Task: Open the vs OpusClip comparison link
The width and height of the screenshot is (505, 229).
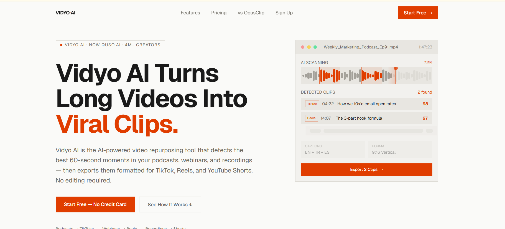Action: click(x=251, y=13)
